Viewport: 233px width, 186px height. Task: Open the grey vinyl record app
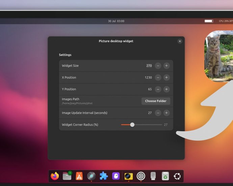coord(92,176)
